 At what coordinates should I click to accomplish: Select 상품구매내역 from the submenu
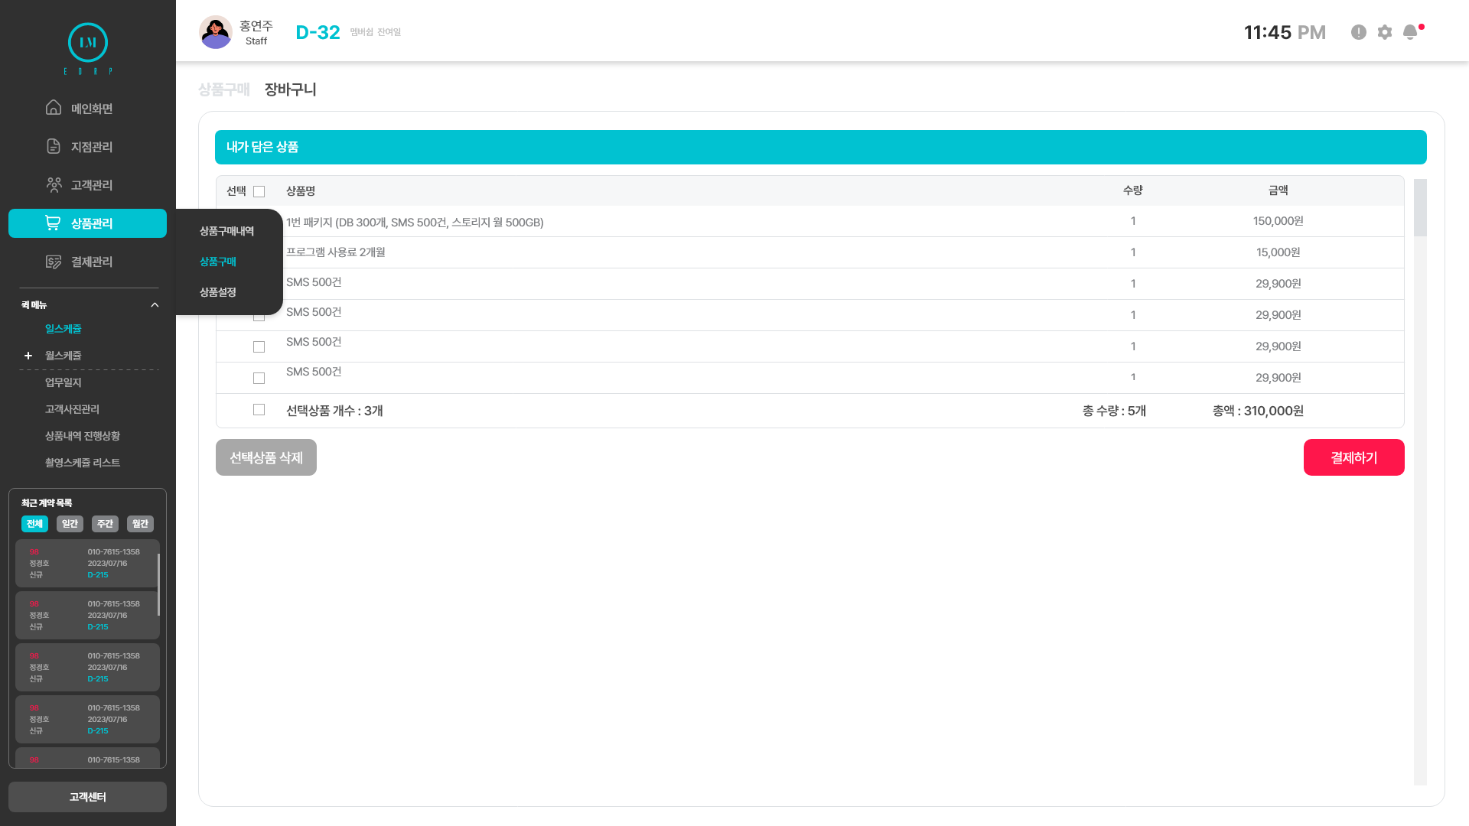(226, 231)
